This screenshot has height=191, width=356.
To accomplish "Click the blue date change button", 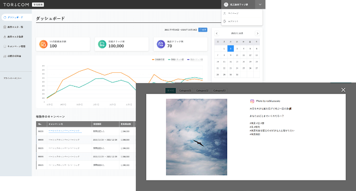I will [203, 30].
